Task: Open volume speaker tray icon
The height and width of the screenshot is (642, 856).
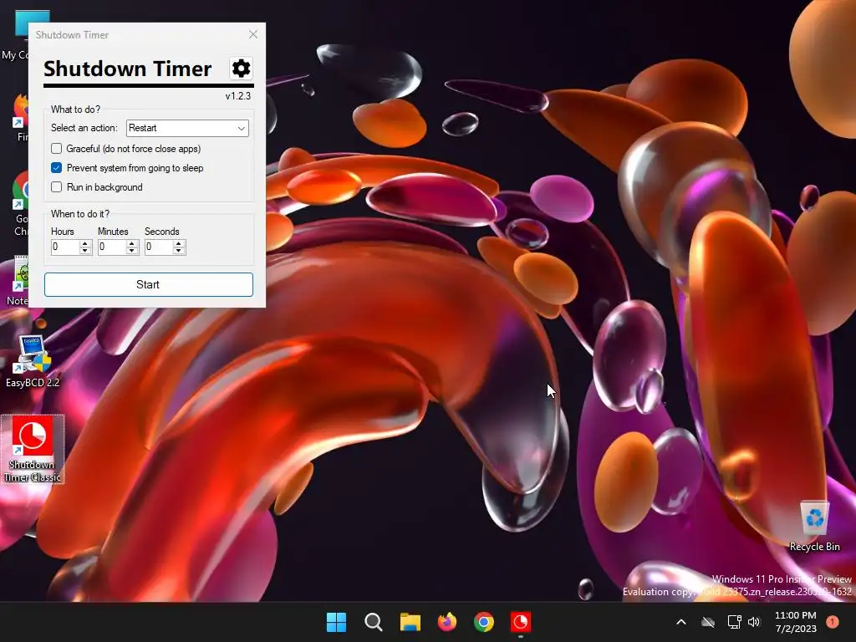Action: tap(754, 622)
